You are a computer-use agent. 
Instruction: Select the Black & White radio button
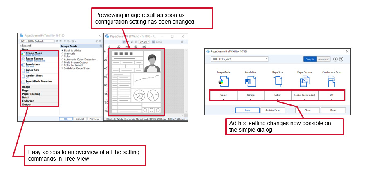[x=63, y=51]
